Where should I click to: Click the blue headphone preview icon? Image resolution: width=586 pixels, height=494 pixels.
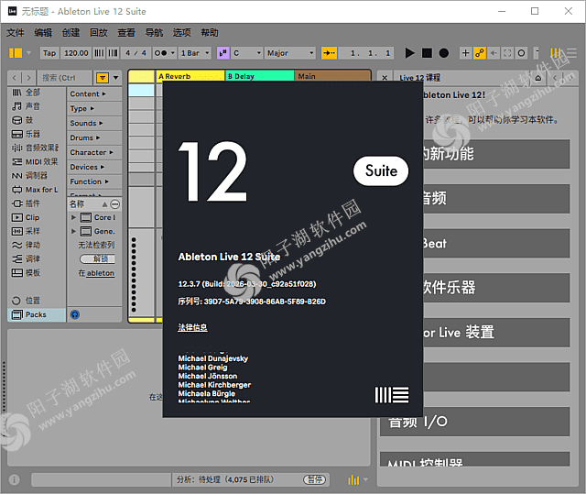click(75, 314)
